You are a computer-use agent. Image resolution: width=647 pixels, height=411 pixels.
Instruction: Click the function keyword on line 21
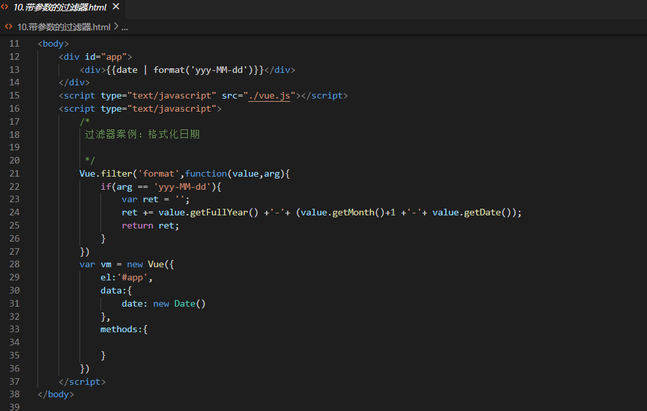pos(206,173)
